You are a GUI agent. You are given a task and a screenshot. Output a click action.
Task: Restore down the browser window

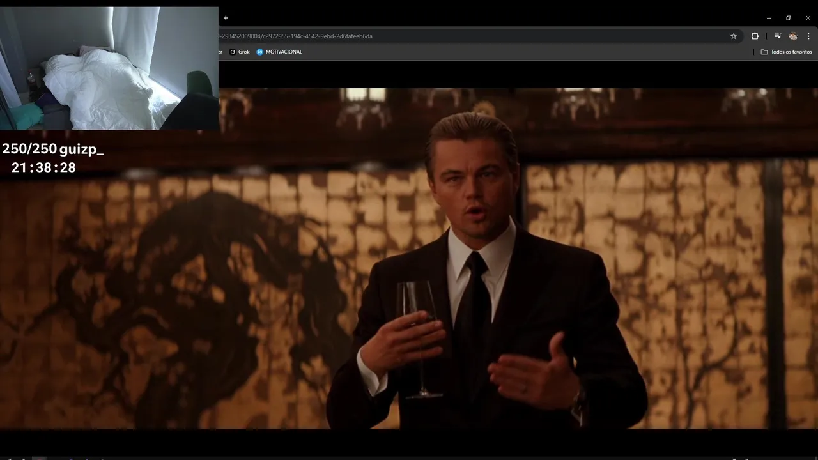(x=789, y=18)
